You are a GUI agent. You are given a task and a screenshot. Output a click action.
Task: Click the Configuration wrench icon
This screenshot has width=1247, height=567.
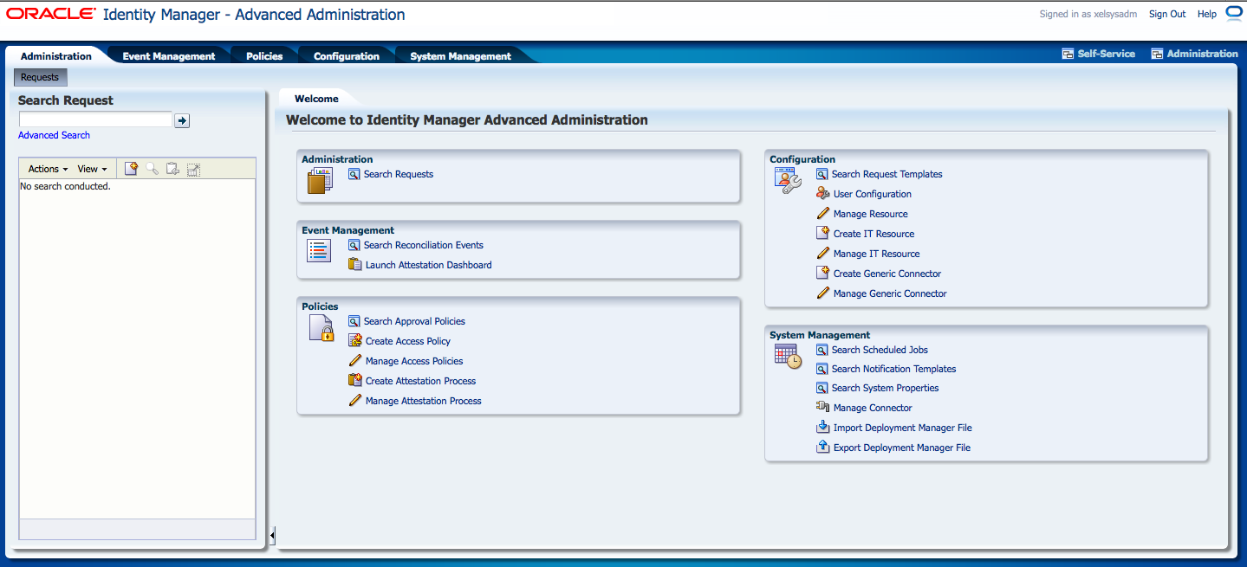coord(788,180)
